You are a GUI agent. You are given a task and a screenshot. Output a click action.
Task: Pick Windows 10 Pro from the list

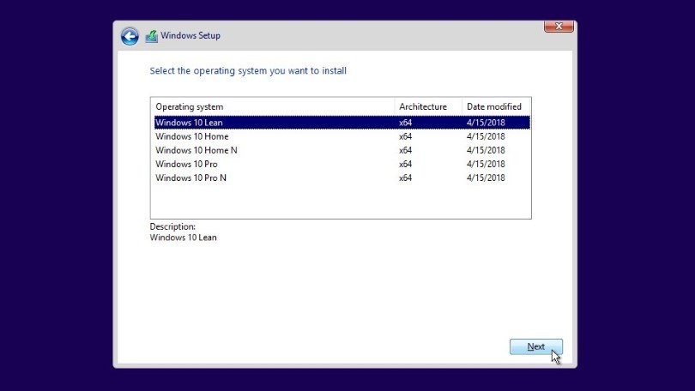tap(186, 164)
